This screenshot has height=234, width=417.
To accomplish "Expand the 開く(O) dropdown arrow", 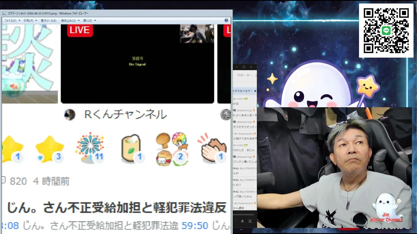I will 95,20.
